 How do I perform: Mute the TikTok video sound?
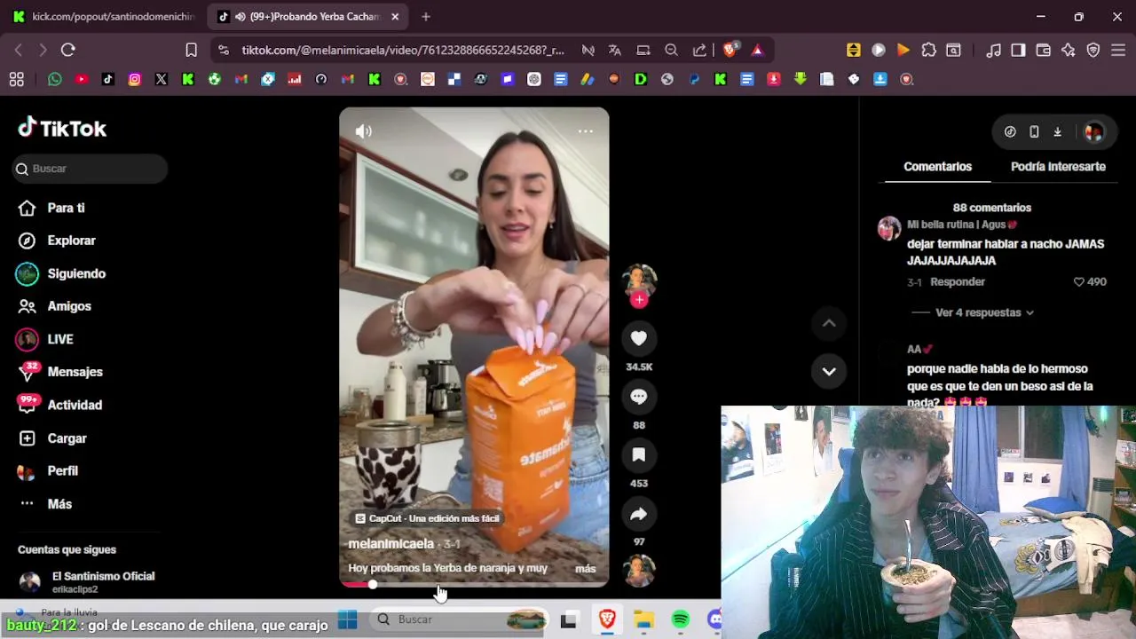tap(364, 131)
